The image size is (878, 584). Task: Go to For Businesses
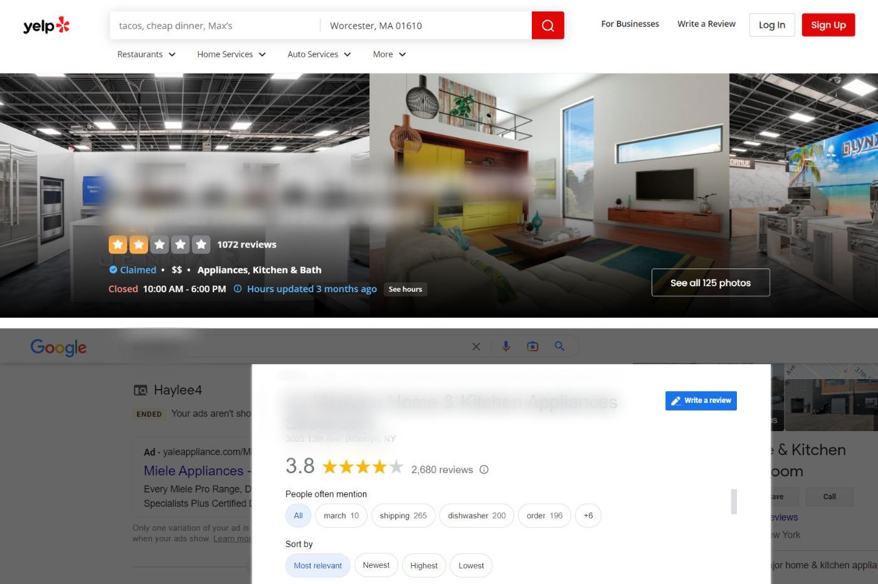click(630, 24)
